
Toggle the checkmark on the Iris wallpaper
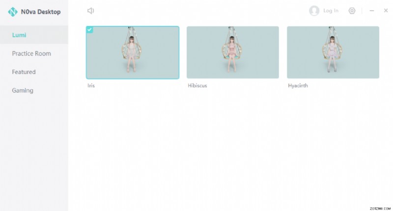(x=89, y=29)
